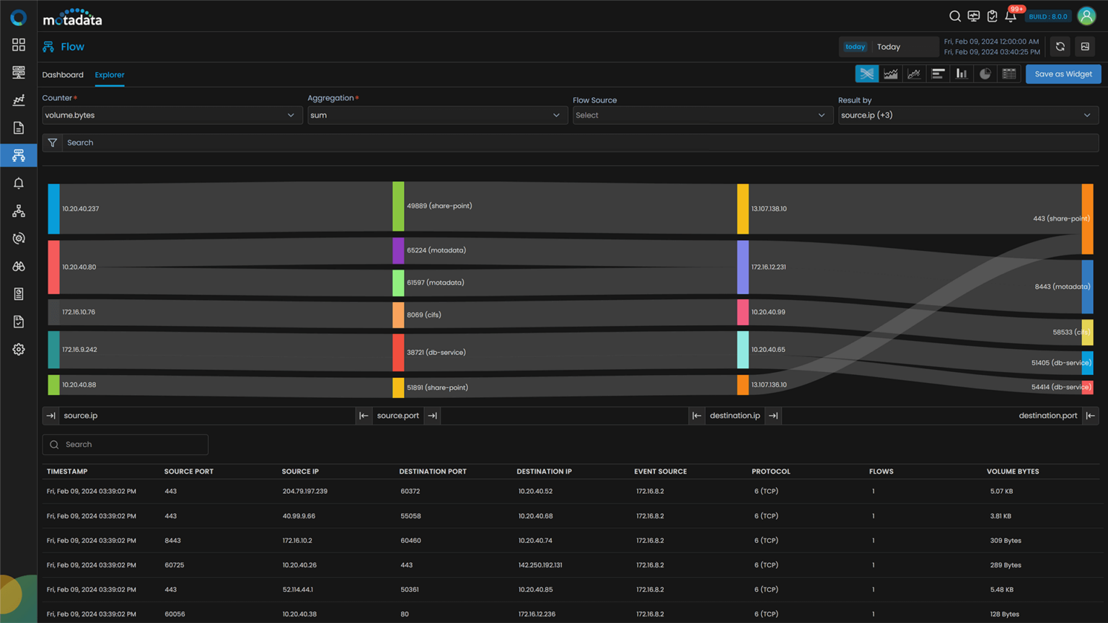Screen dimensions: 1108x623
Task: Open the notifications bell with 99+ badge
Action: pyautogui.click(x=1011, y=16)
